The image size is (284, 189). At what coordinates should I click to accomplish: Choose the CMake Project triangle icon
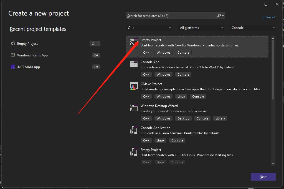coord(134,86)
